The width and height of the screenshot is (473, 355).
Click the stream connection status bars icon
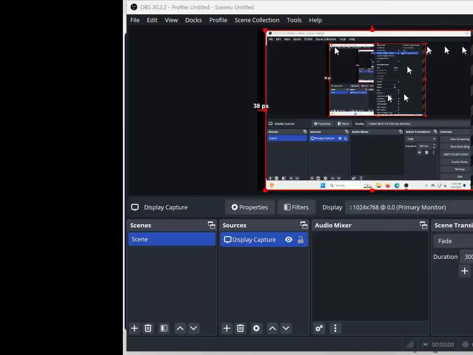tap(410, 344)
